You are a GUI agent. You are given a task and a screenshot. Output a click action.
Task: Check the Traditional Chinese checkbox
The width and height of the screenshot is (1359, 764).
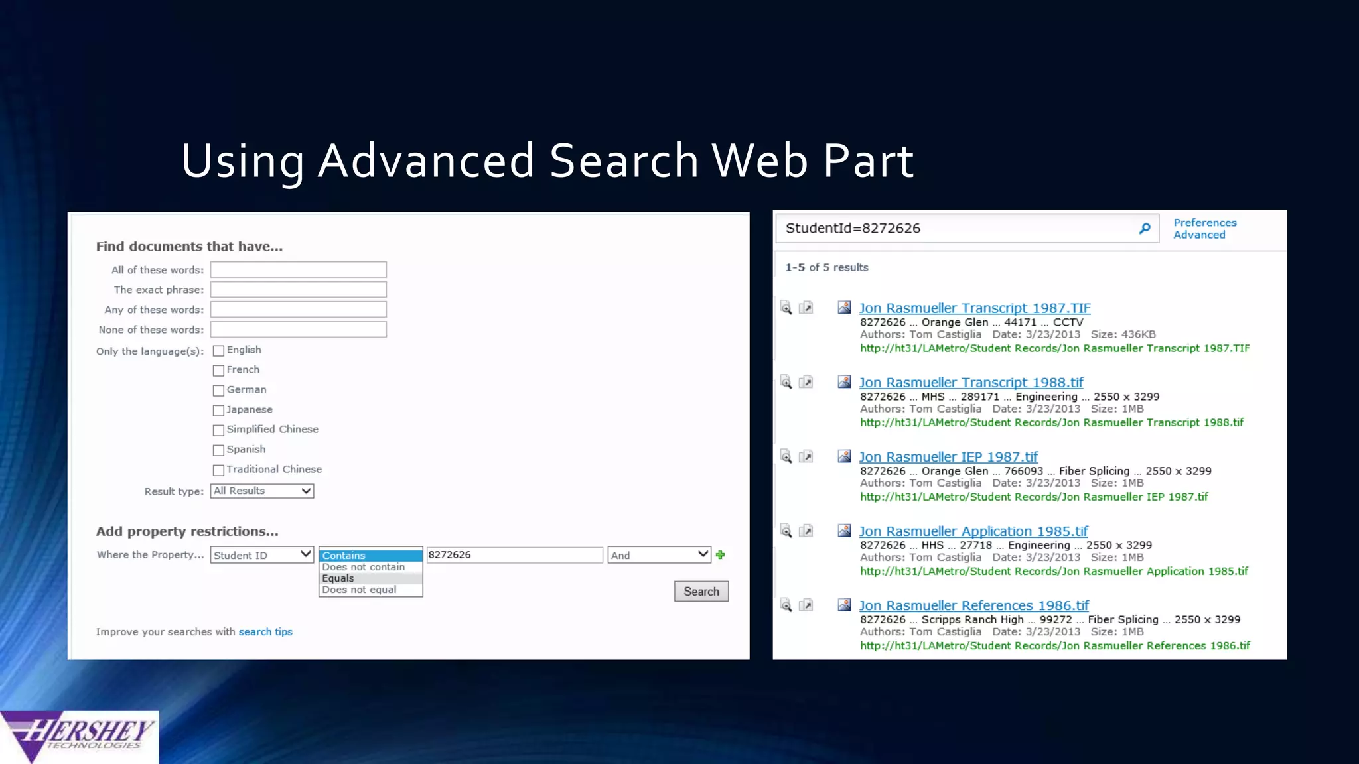[x=218, y=470]
